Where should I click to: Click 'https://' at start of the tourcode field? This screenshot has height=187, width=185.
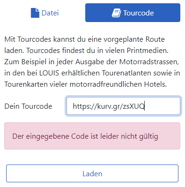point(85,106)
